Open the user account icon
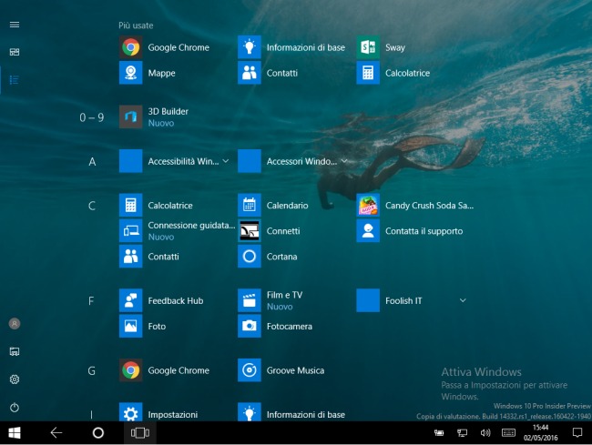Viewport: 592px width, 445px height. pyautogui.click(x=15, y=324)
